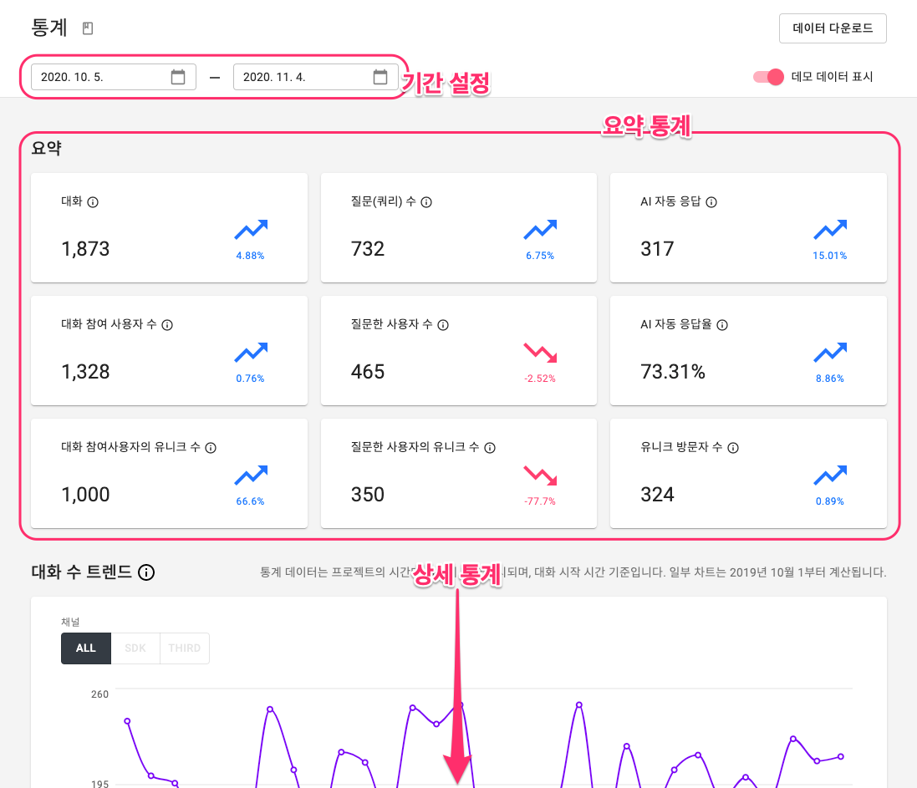The width and height of the screenshot is (917, 788).
Task: Click the trend arrow on 유니크 방문자 수
Action: click(x=830, y=475)
